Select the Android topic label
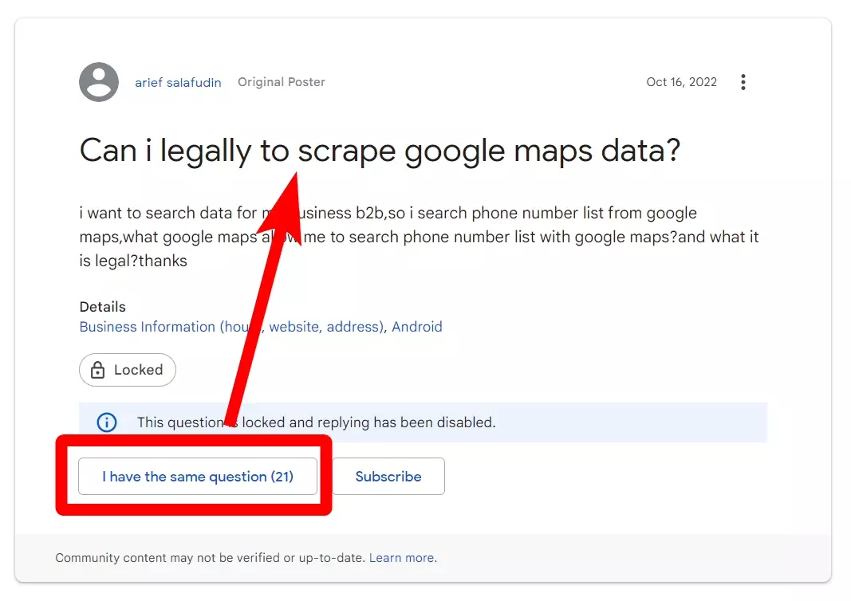Viewport: 851px width, 601px height. coord(417,326)
